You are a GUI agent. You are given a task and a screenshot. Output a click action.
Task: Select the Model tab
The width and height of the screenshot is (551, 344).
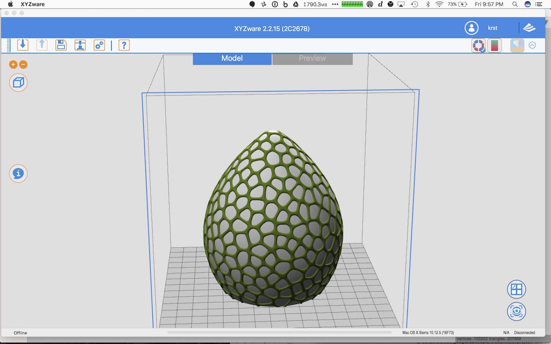pyautogui.click(x=232, y=58)
